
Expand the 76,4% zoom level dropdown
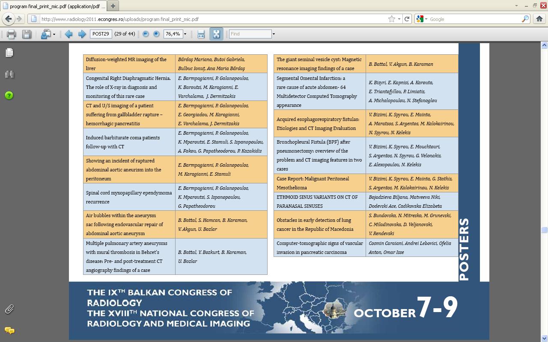185,34
